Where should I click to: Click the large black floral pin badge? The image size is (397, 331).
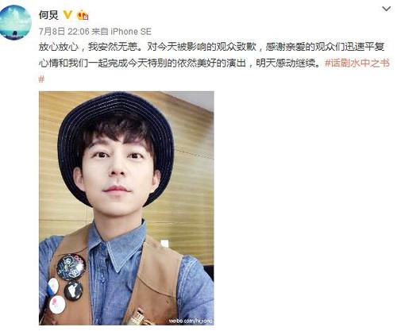(71, 267)
